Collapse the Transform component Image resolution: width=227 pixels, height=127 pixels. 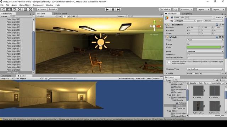coord(165,25)
